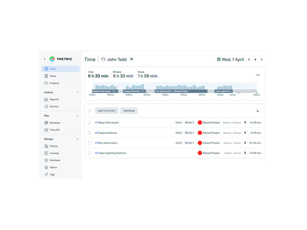
Task: Click the Add Time Entry button
Action: tap(107, 111)
